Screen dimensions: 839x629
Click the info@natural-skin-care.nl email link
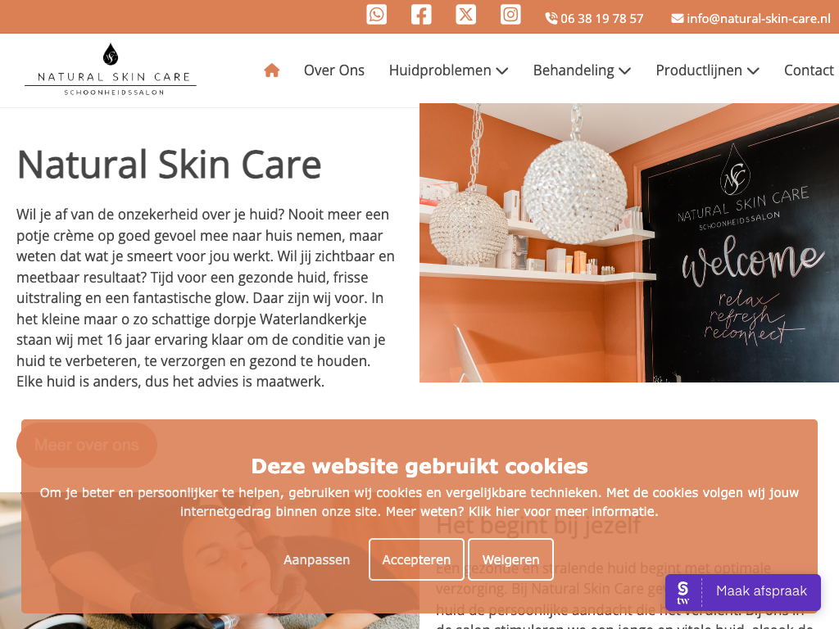[x=751, y=19]
